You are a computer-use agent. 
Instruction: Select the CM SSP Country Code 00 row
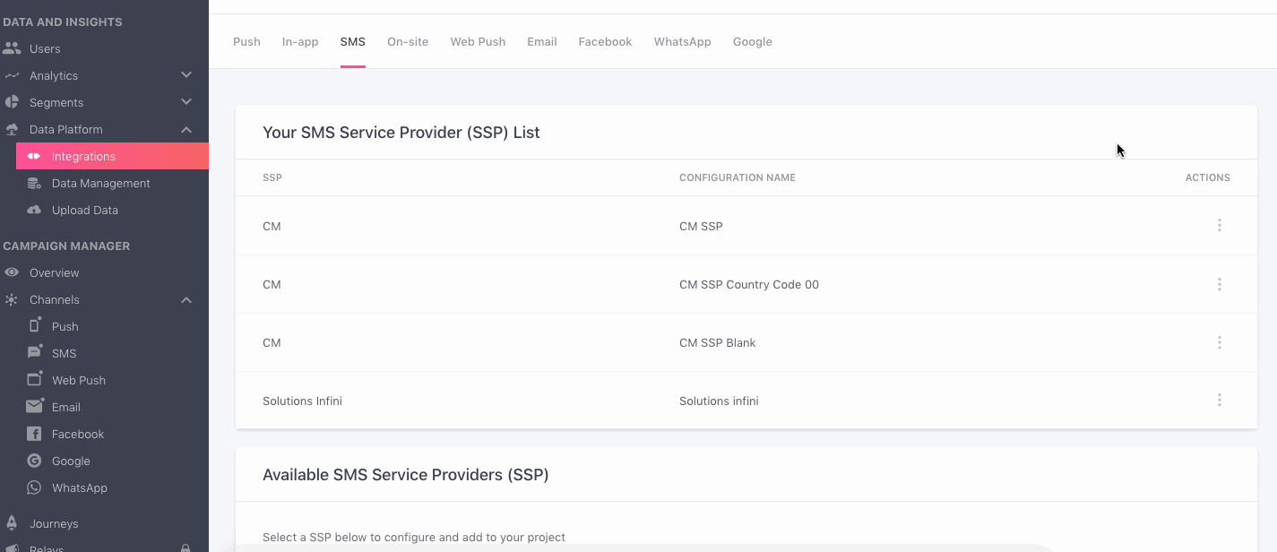pyautogui.click(x=748, y=285)
